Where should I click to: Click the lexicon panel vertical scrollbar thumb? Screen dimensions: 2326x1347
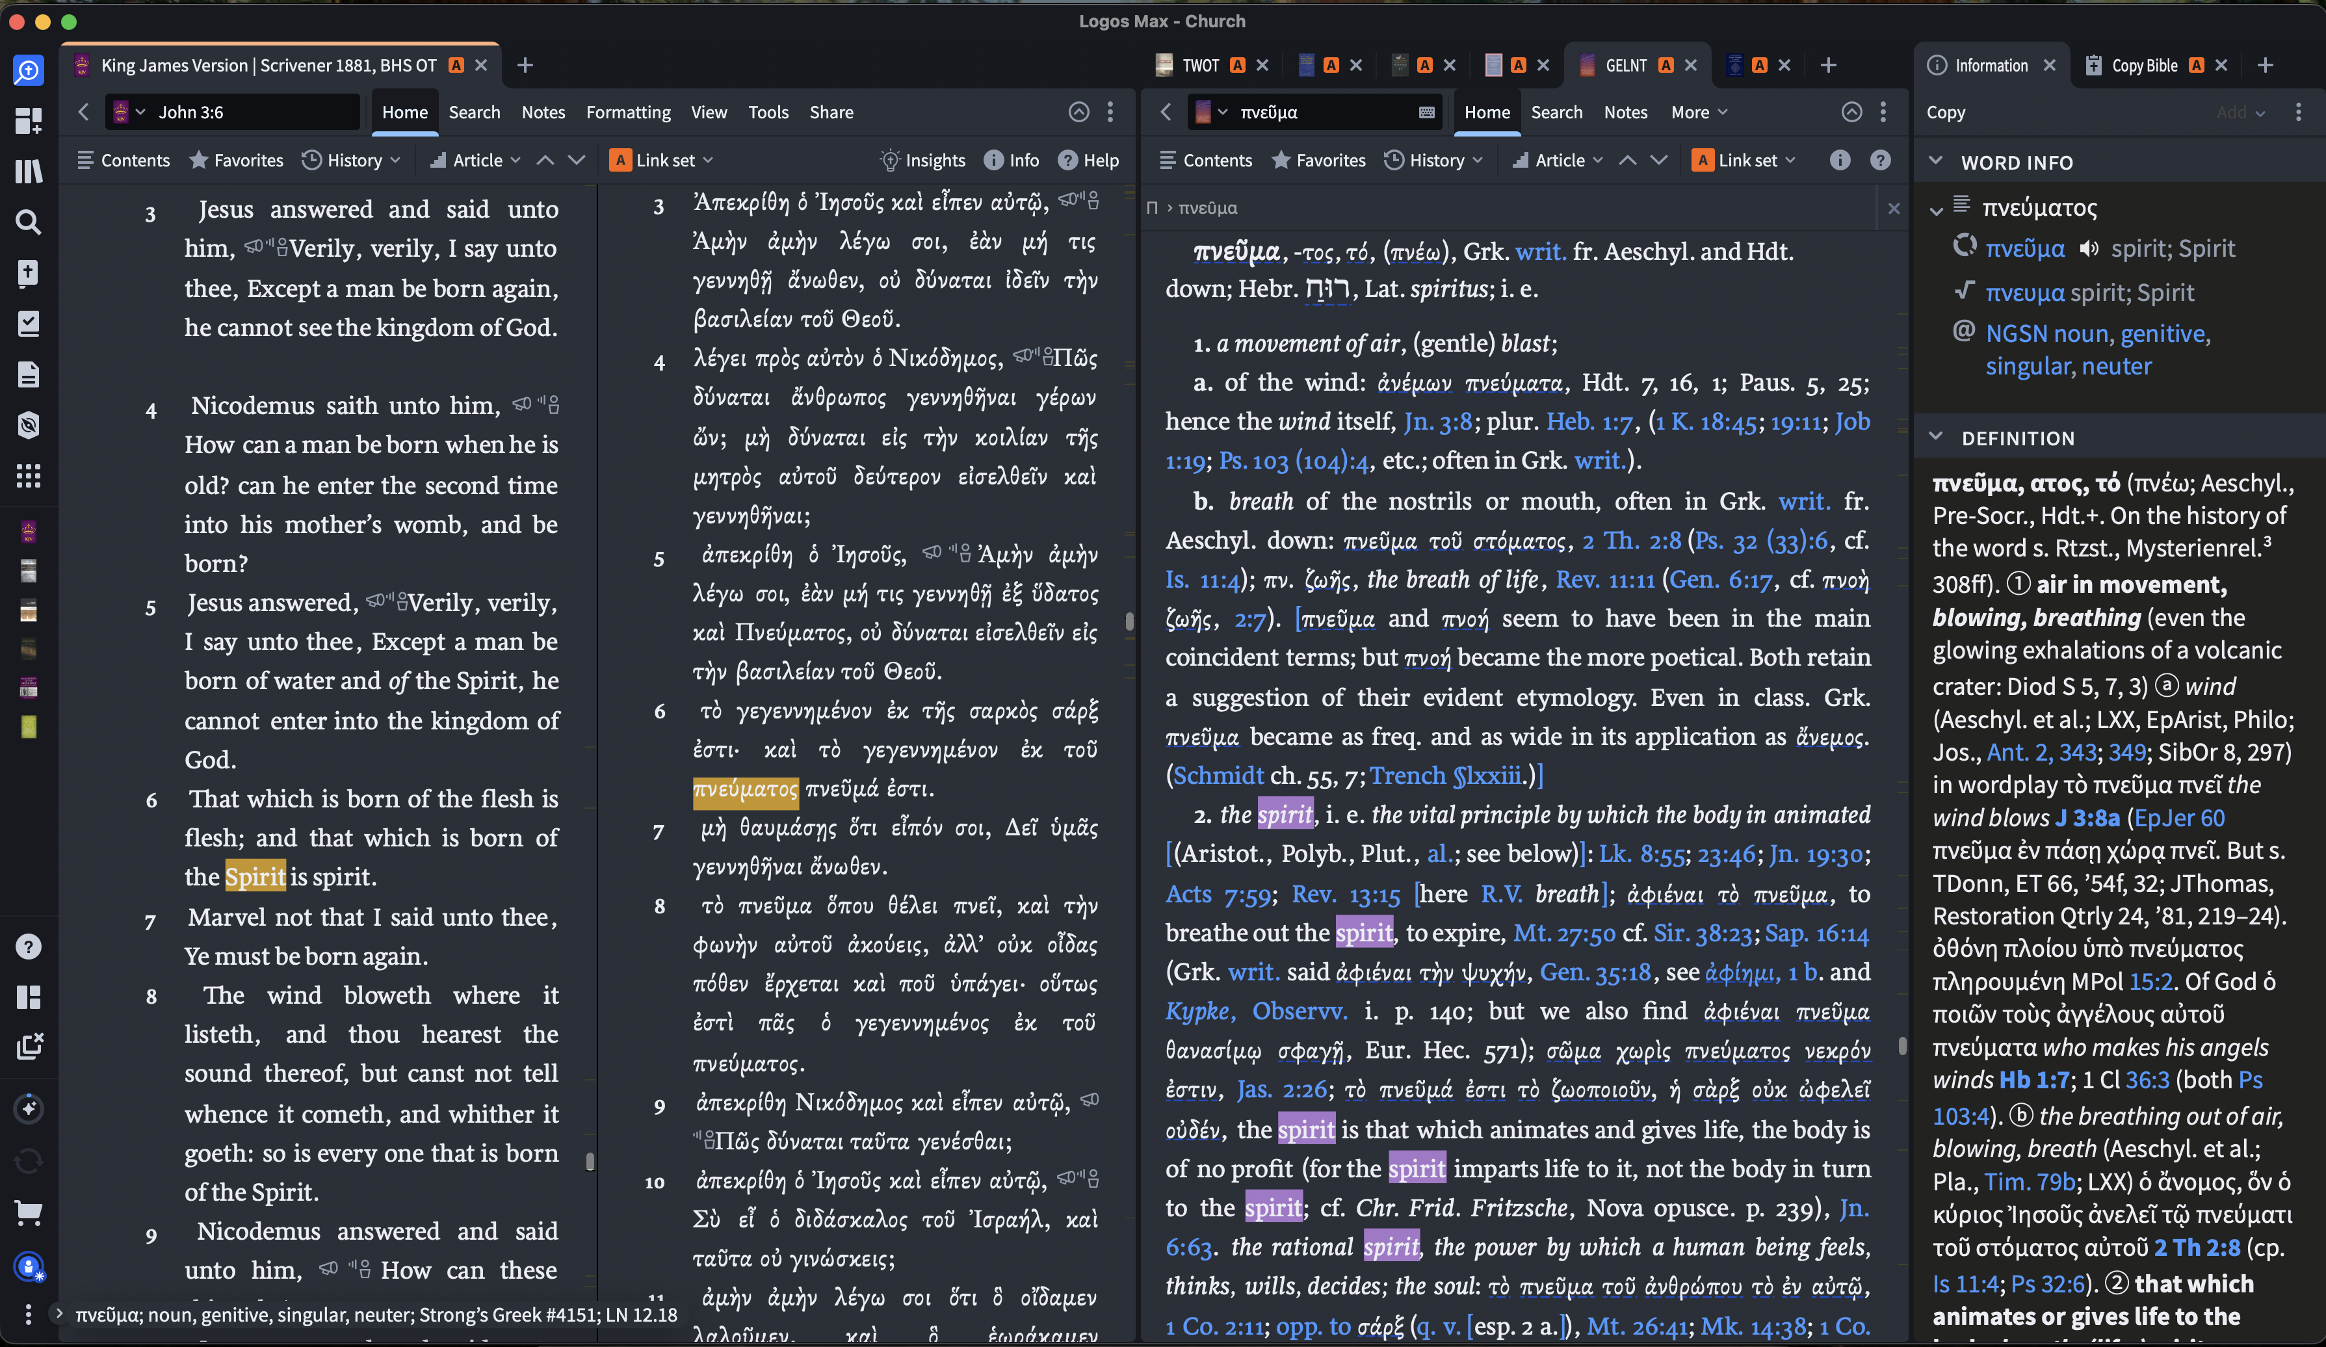1902,1045
